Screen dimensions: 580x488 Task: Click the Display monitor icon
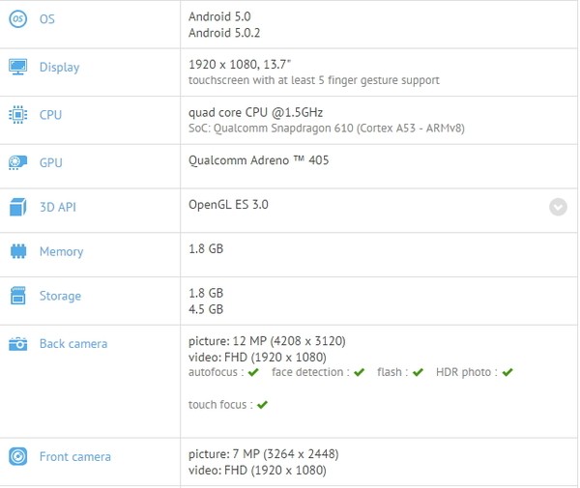[x=17, y=67]
